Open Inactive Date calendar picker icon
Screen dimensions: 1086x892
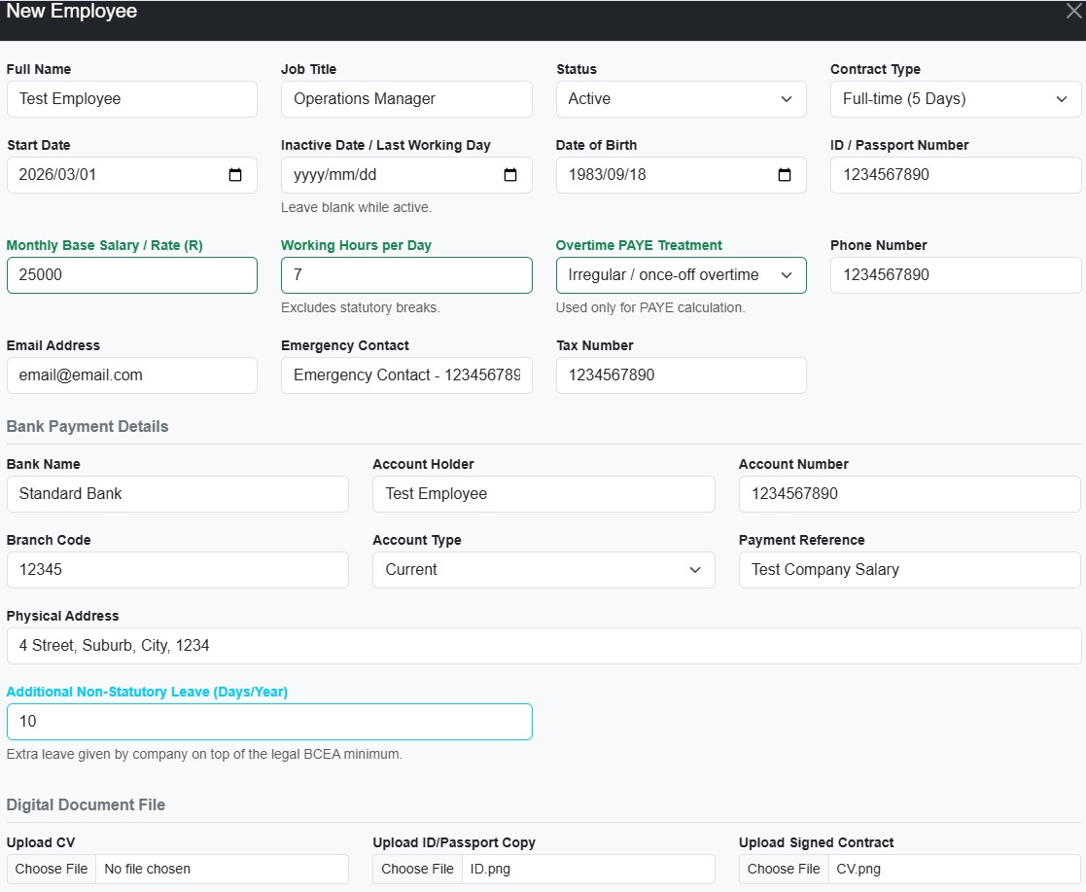tap(510, 175)
